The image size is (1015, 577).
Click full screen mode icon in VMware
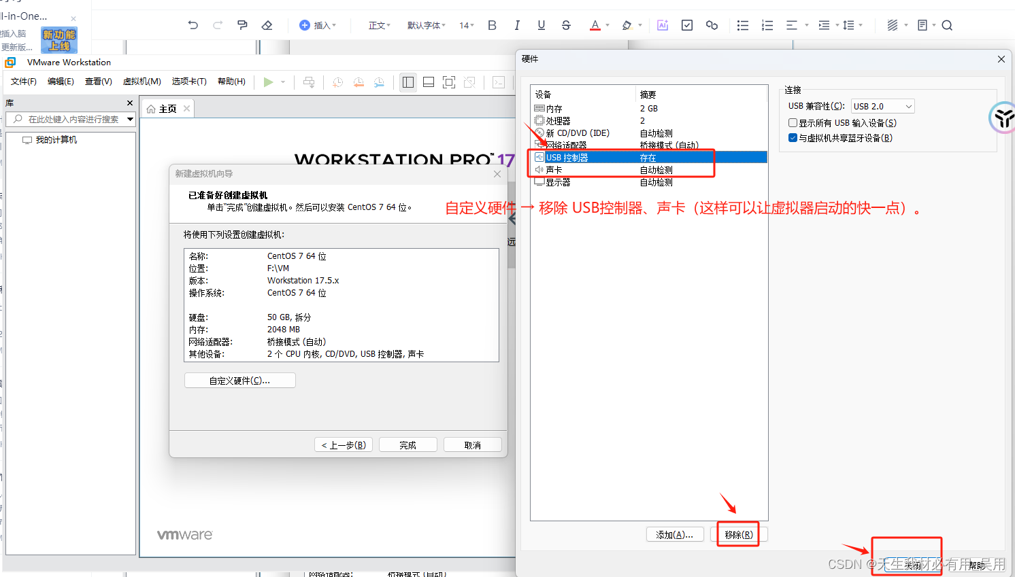449,82
